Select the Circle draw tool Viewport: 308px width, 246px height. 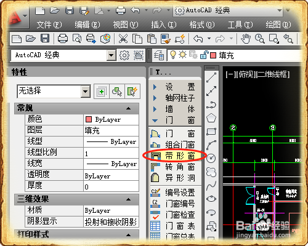click(x=211, y=158)
